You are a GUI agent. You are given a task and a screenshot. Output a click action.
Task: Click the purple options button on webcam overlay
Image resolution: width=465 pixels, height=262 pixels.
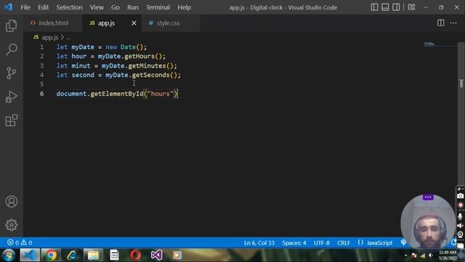click(428, 197)
